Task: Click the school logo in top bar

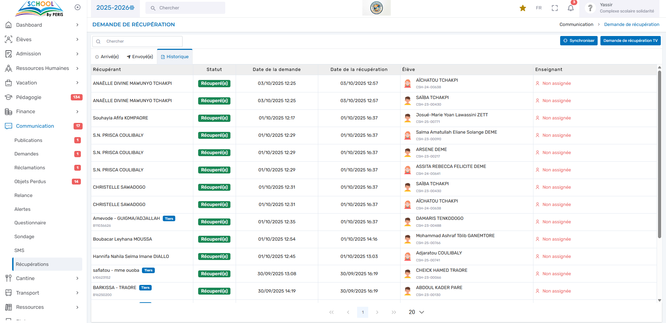Action: [376, 8]
